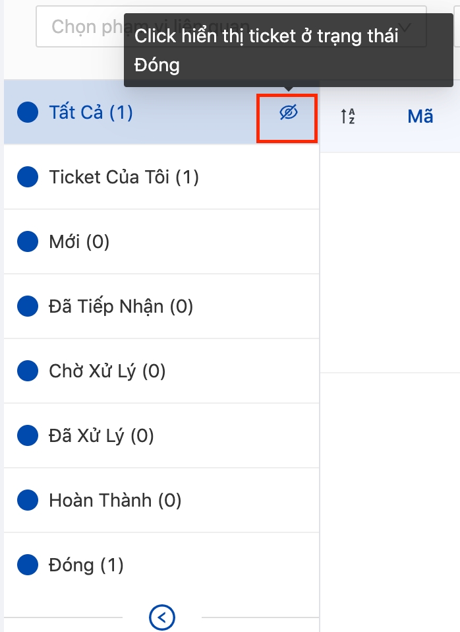The width and height of the screenshot is (460, 632).
Task: Click the Mã column header
Action: [420, 117]
